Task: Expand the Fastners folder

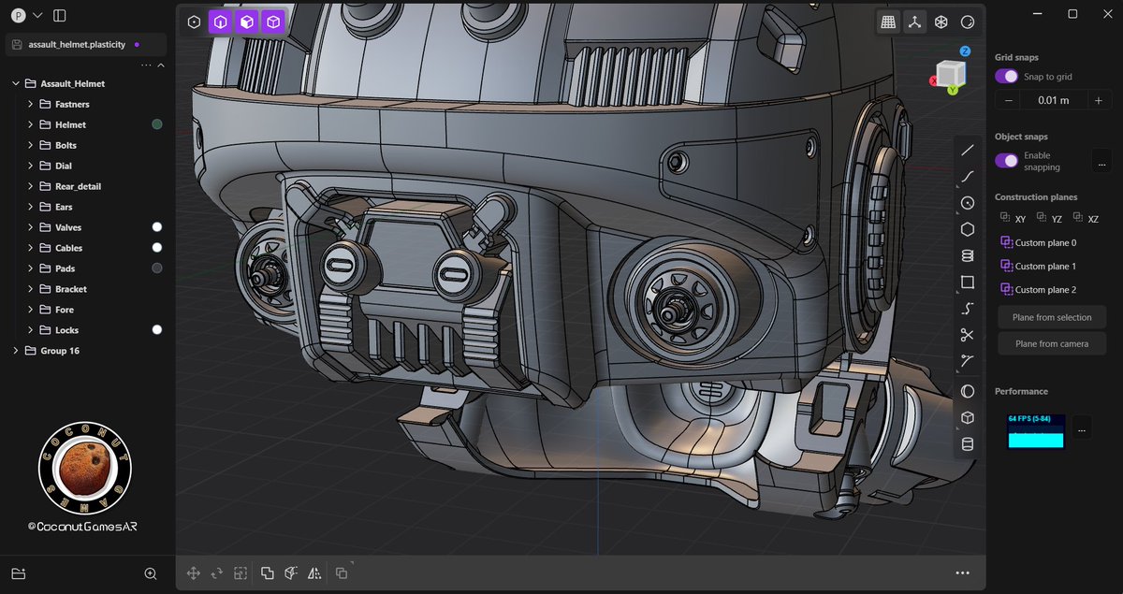Action: coord(31,104)
